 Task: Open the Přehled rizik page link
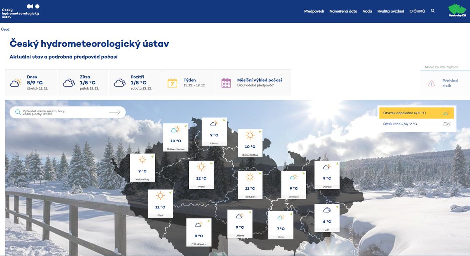coord(450,83)
